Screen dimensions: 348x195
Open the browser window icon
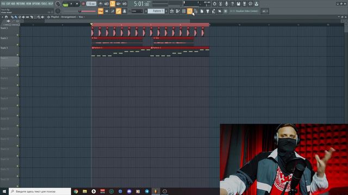pyautogui.click(x=196, y=11)
